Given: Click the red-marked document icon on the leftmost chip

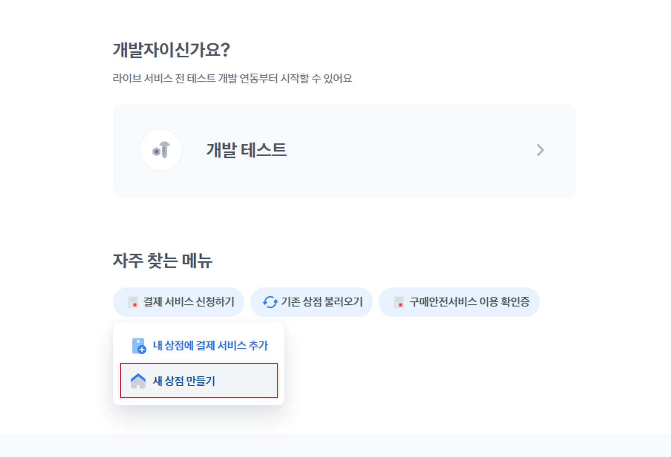Looking at the screenshot, I should coord(133,301).
